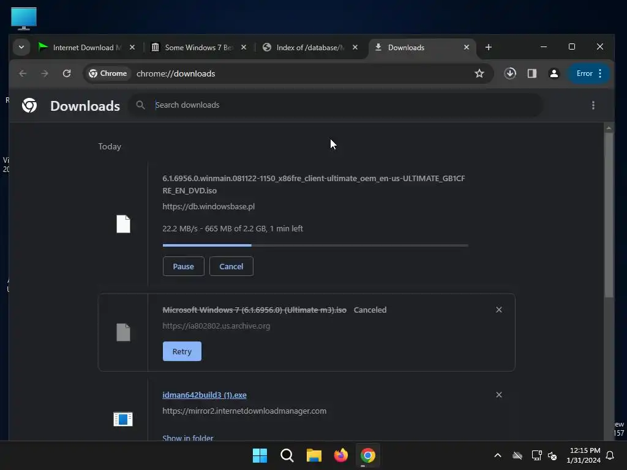Open the network status tray icon
Viewport: 627px width, 470px height.
[536, 455]
